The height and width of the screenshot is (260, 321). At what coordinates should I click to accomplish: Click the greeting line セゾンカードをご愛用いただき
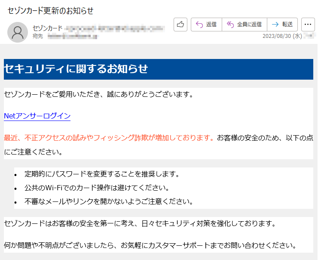pos(98,94)
